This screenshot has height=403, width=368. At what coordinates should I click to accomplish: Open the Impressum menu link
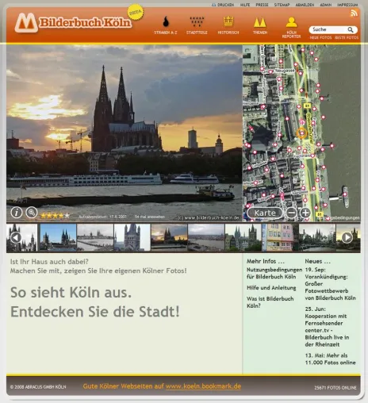point(347,5)
